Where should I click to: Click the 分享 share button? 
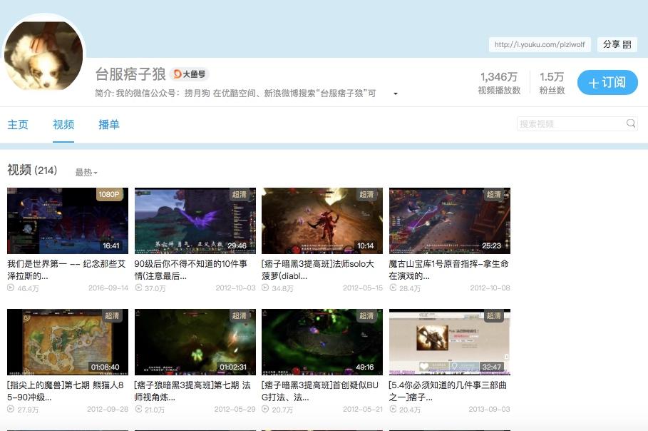pyautogui.click(x=617, y=44)
